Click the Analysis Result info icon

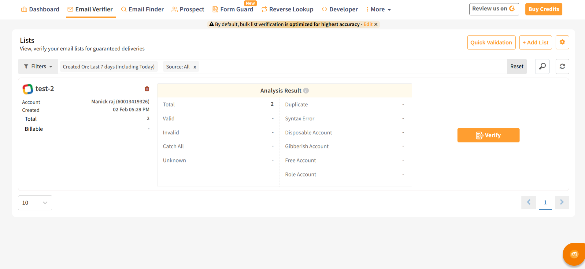306,91
